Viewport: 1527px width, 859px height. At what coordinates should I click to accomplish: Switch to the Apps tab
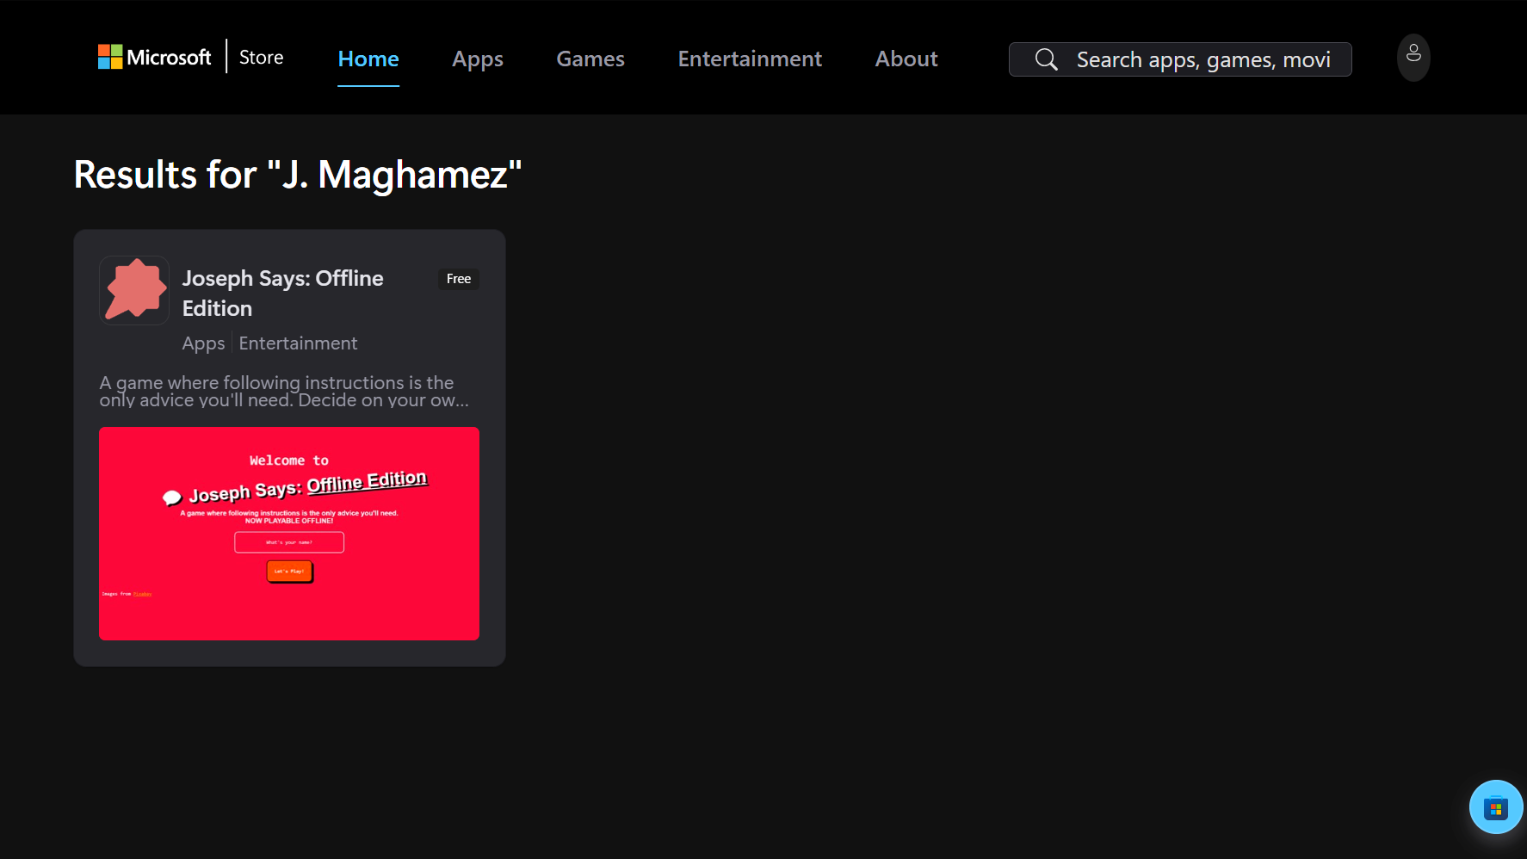pyautogui.click(x=478, y=59)
